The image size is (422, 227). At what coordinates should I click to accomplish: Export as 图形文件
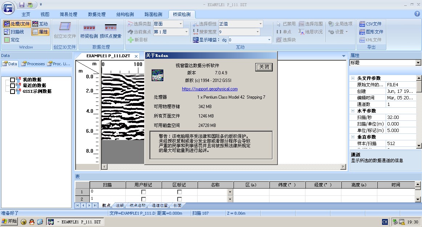[x=371, y=32]
